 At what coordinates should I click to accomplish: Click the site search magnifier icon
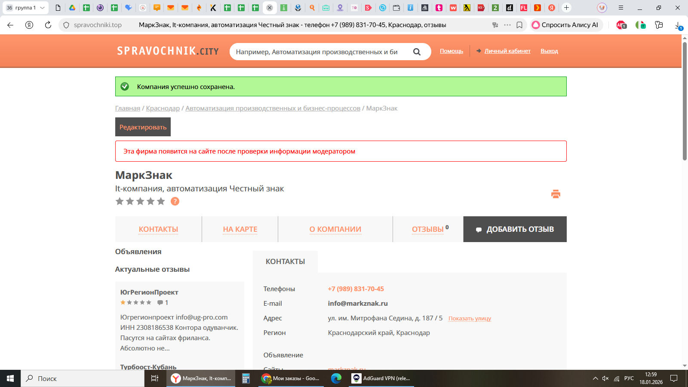click(417, 52)
